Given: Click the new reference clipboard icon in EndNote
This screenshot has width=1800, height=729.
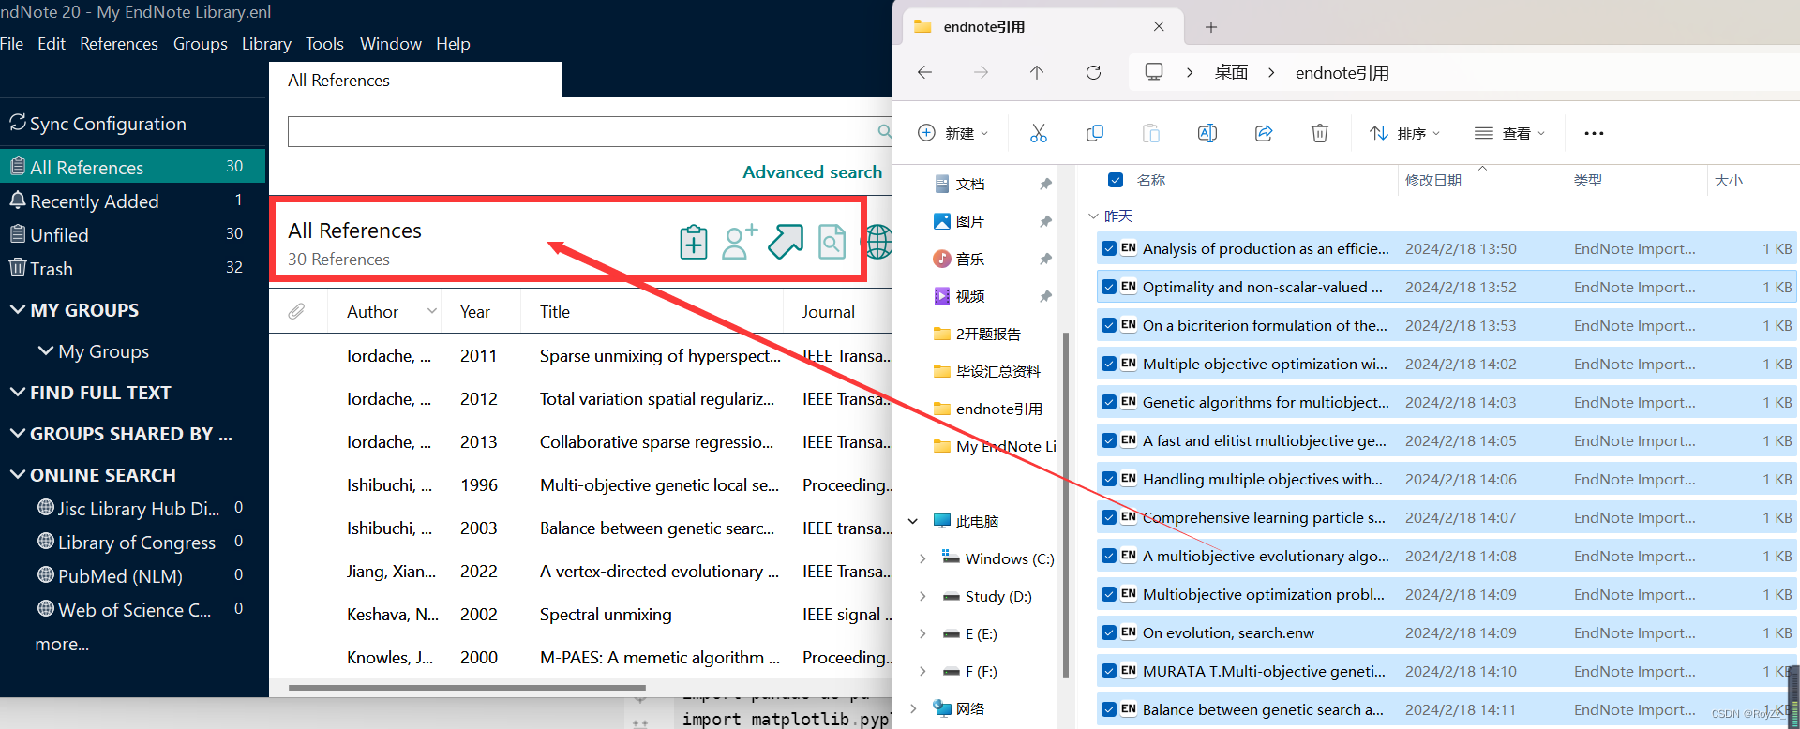Looking at the screenshot, I should click(x=693, y=242).
